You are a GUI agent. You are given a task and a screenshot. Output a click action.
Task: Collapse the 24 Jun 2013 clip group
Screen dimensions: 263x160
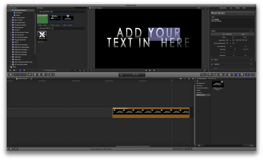[38, 28]
